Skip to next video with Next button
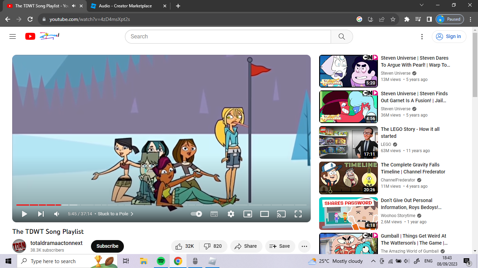The width and height of the screenshot is (478, 268). point(41,214)
